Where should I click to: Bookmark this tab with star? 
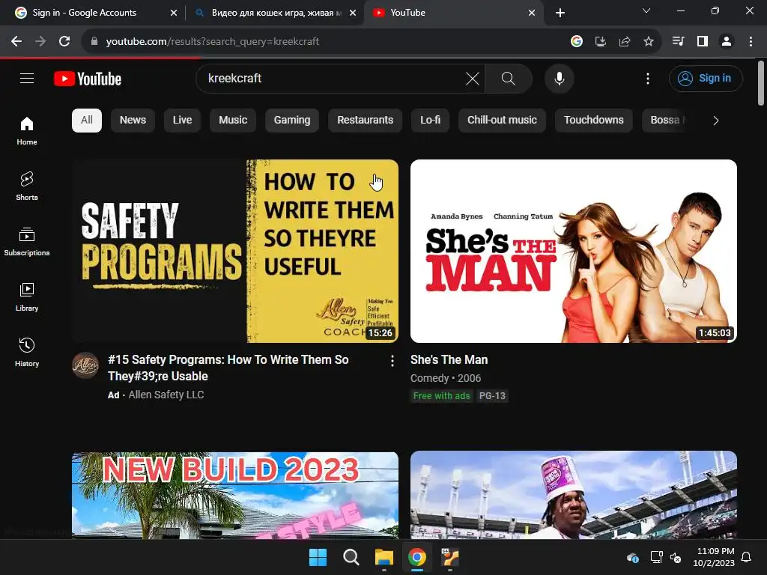pos(648,42)
